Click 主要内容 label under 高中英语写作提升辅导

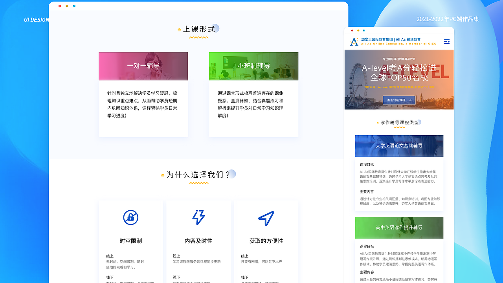367,272
